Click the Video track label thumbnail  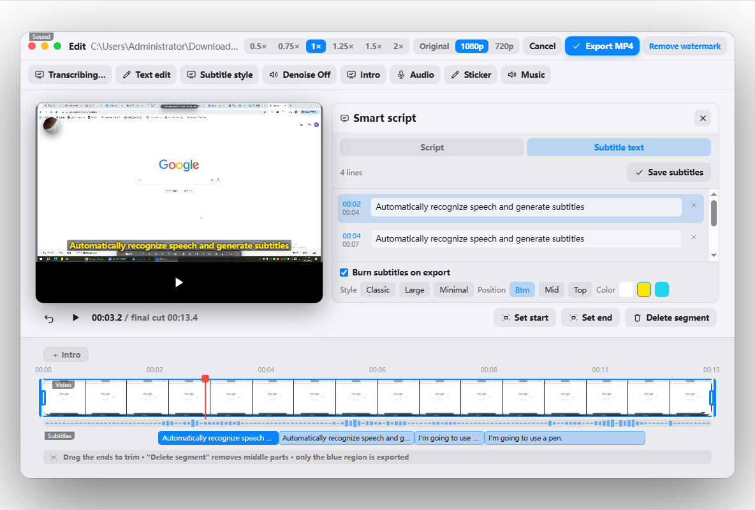64,385
